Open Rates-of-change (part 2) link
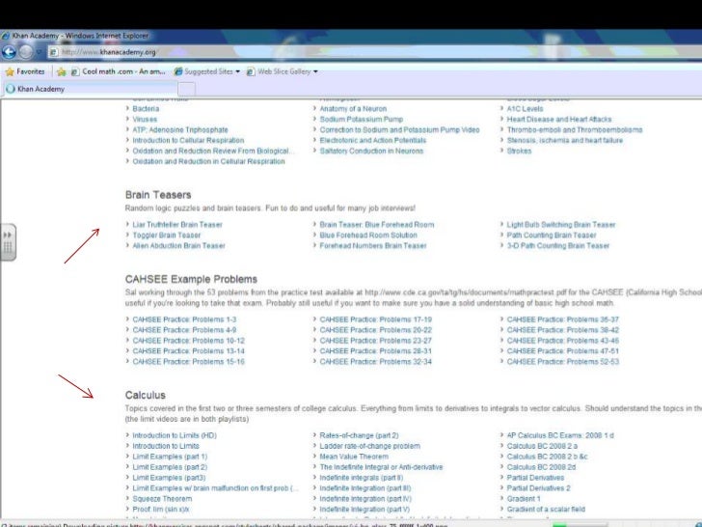 pos(359,435)
